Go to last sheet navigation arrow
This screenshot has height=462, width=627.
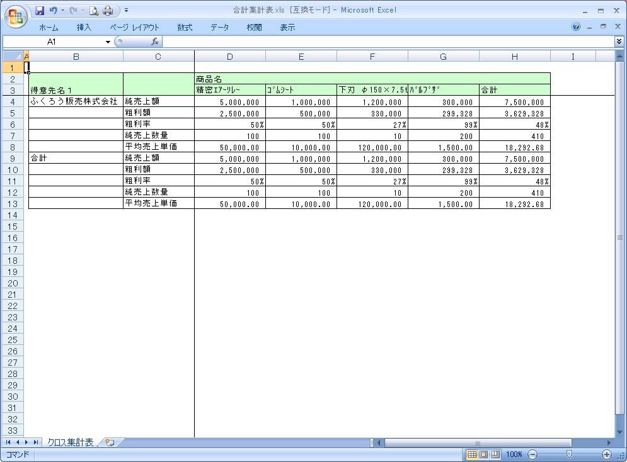35,442
